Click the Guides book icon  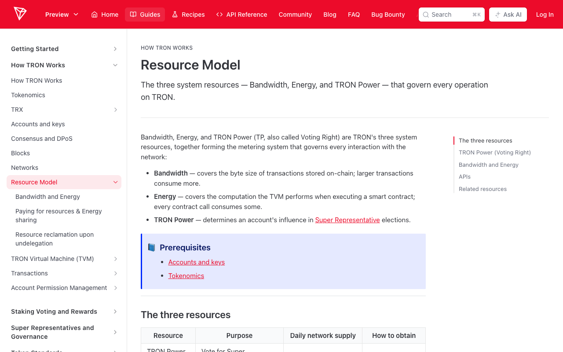tap(133, 15)
